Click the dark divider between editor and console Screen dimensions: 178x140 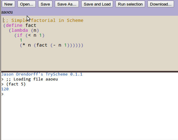tap(90, 72)
